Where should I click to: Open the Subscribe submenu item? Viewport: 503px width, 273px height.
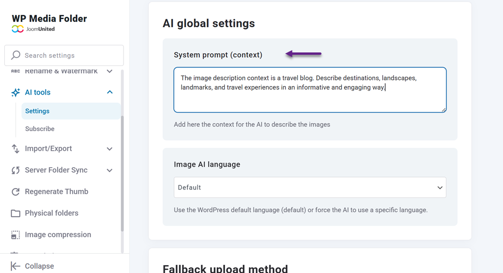pyautogui.click(x=40, y=129)
